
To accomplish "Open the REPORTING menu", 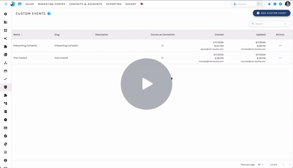I will [x=114, y=4].
